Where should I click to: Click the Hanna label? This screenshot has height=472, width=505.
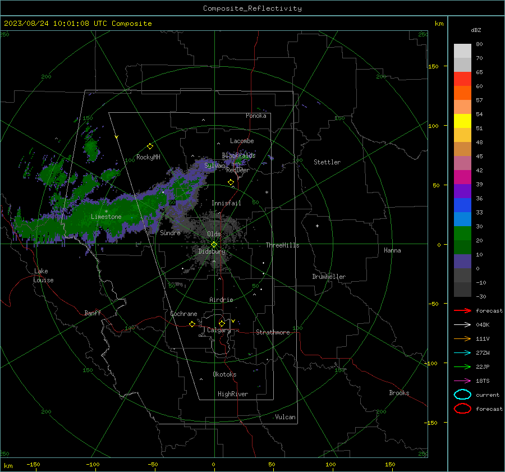point(392,250)
